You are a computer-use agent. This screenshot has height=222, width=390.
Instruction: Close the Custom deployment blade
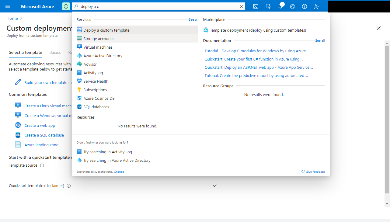[379, 28]
